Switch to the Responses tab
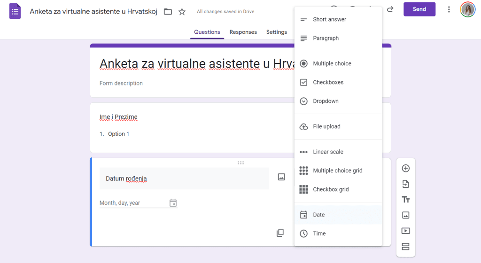 click(243, 32)
